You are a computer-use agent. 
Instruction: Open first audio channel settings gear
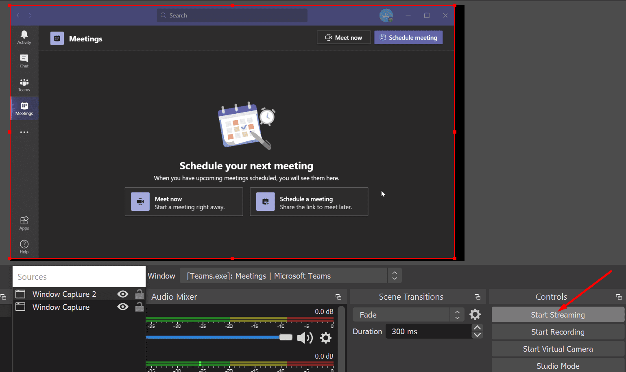point(326,338)
